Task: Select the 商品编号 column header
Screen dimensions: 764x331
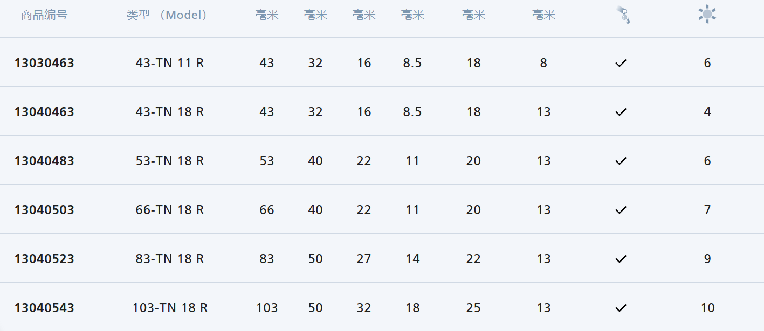Action: point(44,15)
